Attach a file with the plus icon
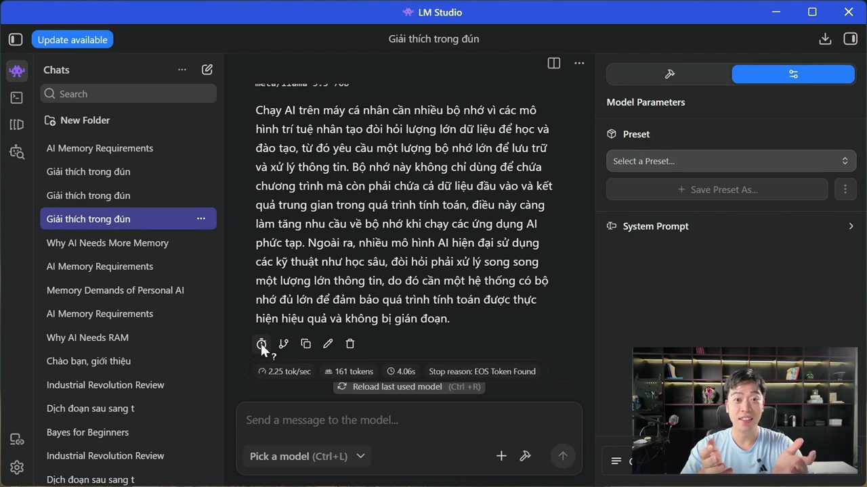The width and height of the screenshot is (867, 487). [501, 456]
